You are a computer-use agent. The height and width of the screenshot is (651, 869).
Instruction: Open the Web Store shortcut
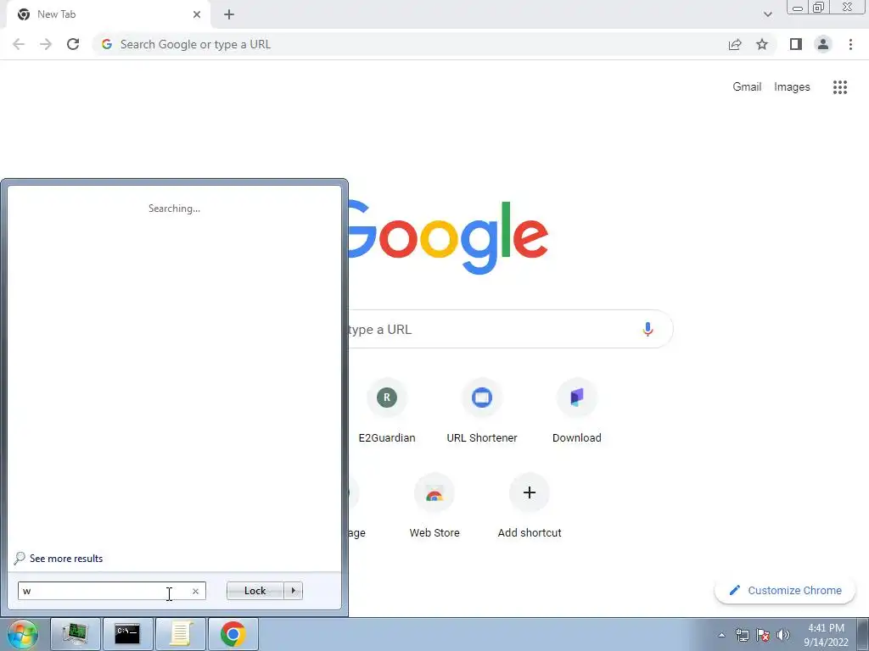(x=434, y=507)
